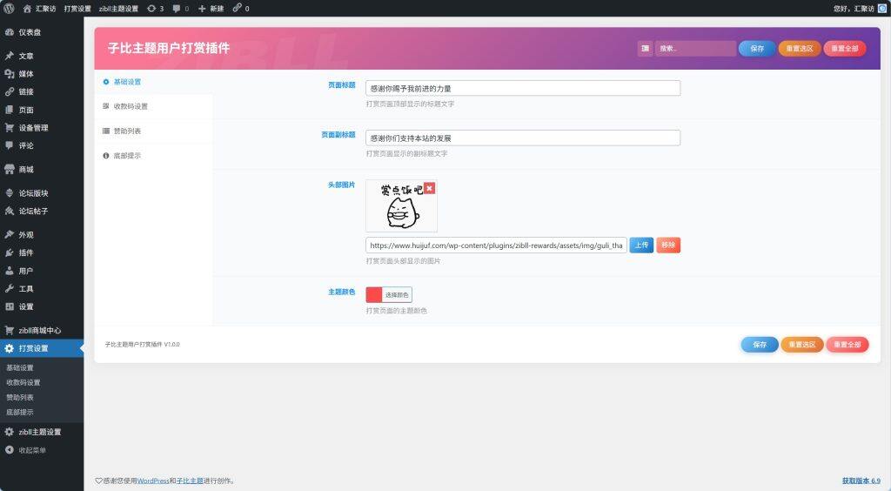Click the WordPress logo icon
The width and height of the screenshot is (891, 491).
click(x=9, y=8)
